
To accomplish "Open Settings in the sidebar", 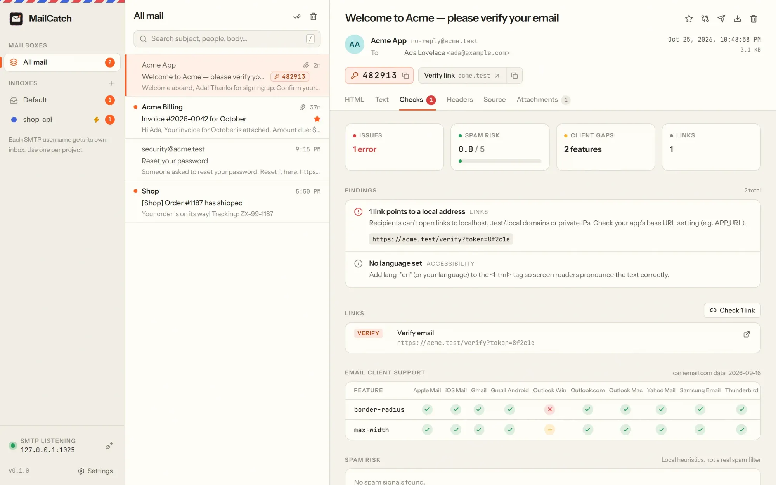I will [95, 471].
